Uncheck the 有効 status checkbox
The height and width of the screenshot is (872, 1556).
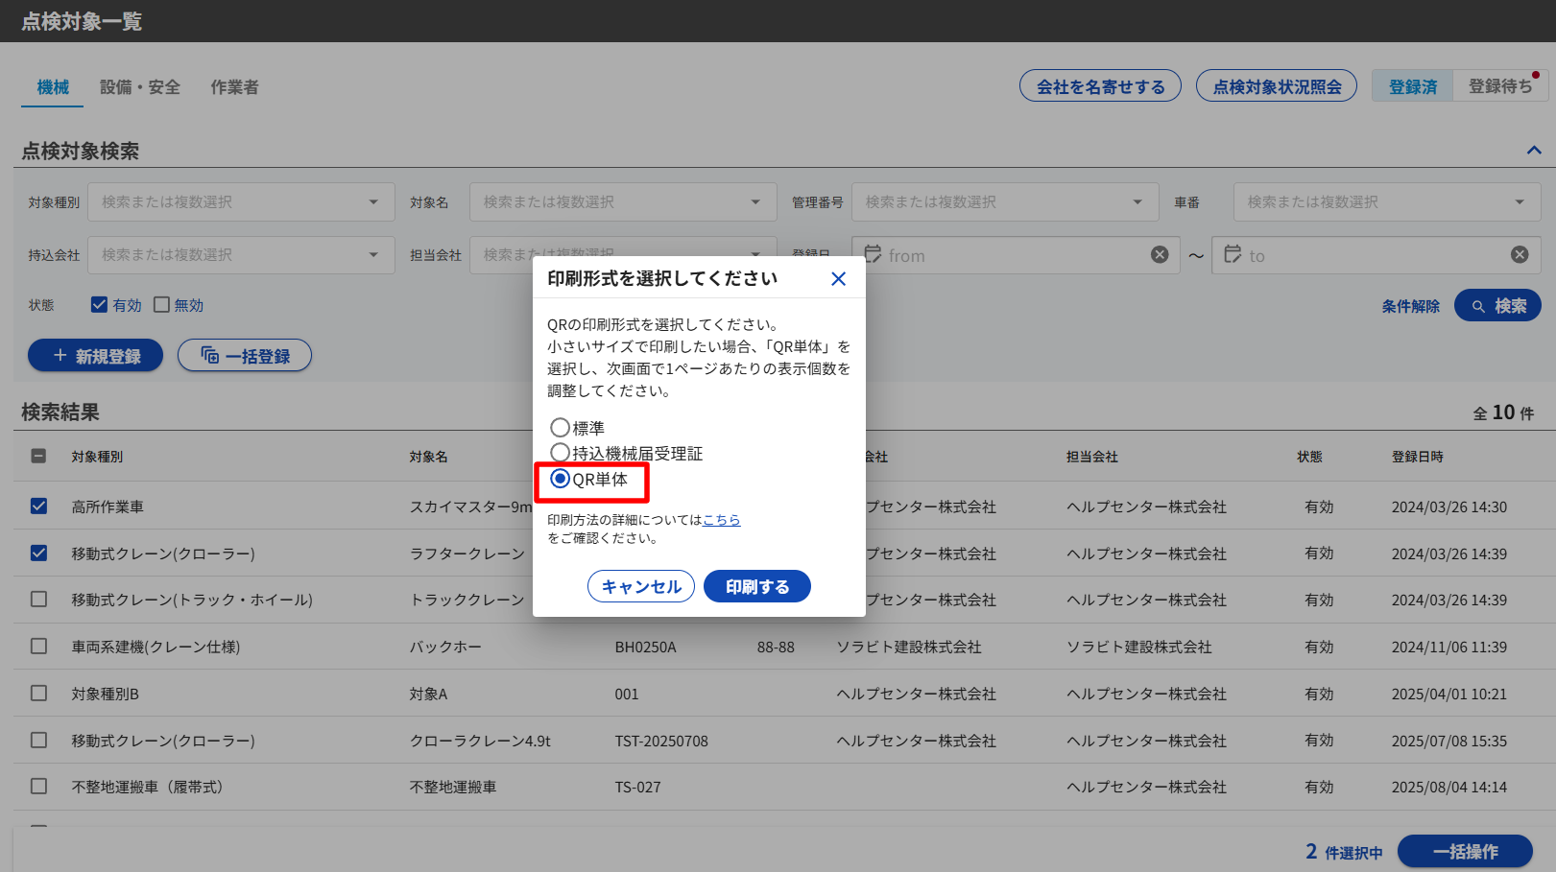[x=99, y=305]
